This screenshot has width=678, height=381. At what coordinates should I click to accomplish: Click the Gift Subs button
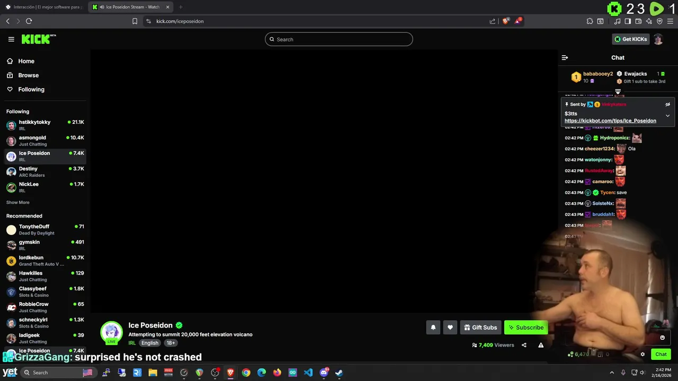click(480, 328)
